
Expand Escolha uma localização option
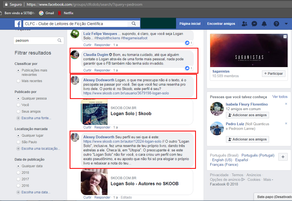[x=38, y=149]
